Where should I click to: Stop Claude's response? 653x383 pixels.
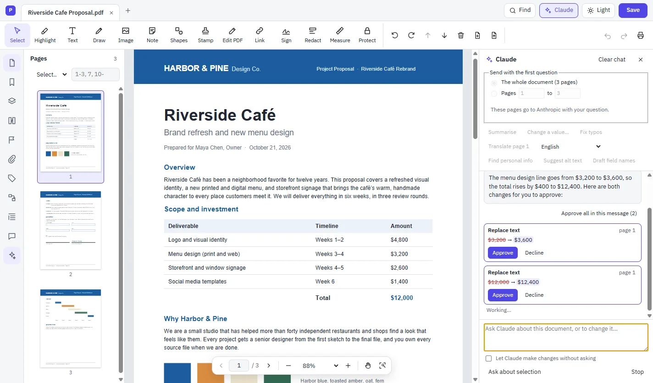(x=637, y=372)
